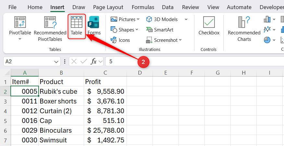Select the Boxer shorts cell
This screenshot has height=146, width=284.
[61, 101]
